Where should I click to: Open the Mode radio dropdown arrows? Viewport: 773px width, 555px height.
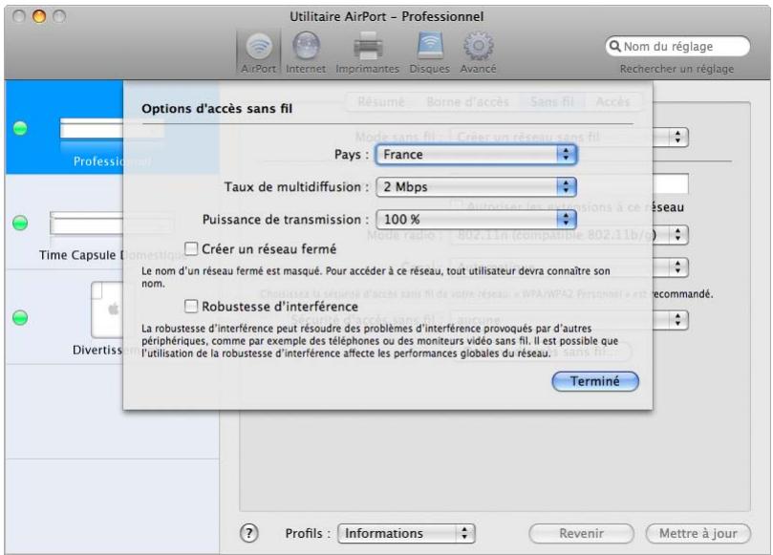[678, 234]
